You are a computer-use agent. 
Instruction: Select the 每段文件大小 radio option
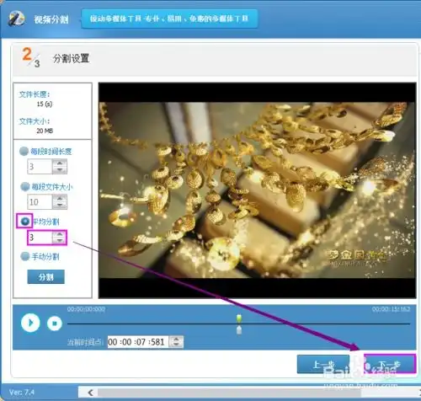pyautogui.click(x=25, y=186)
